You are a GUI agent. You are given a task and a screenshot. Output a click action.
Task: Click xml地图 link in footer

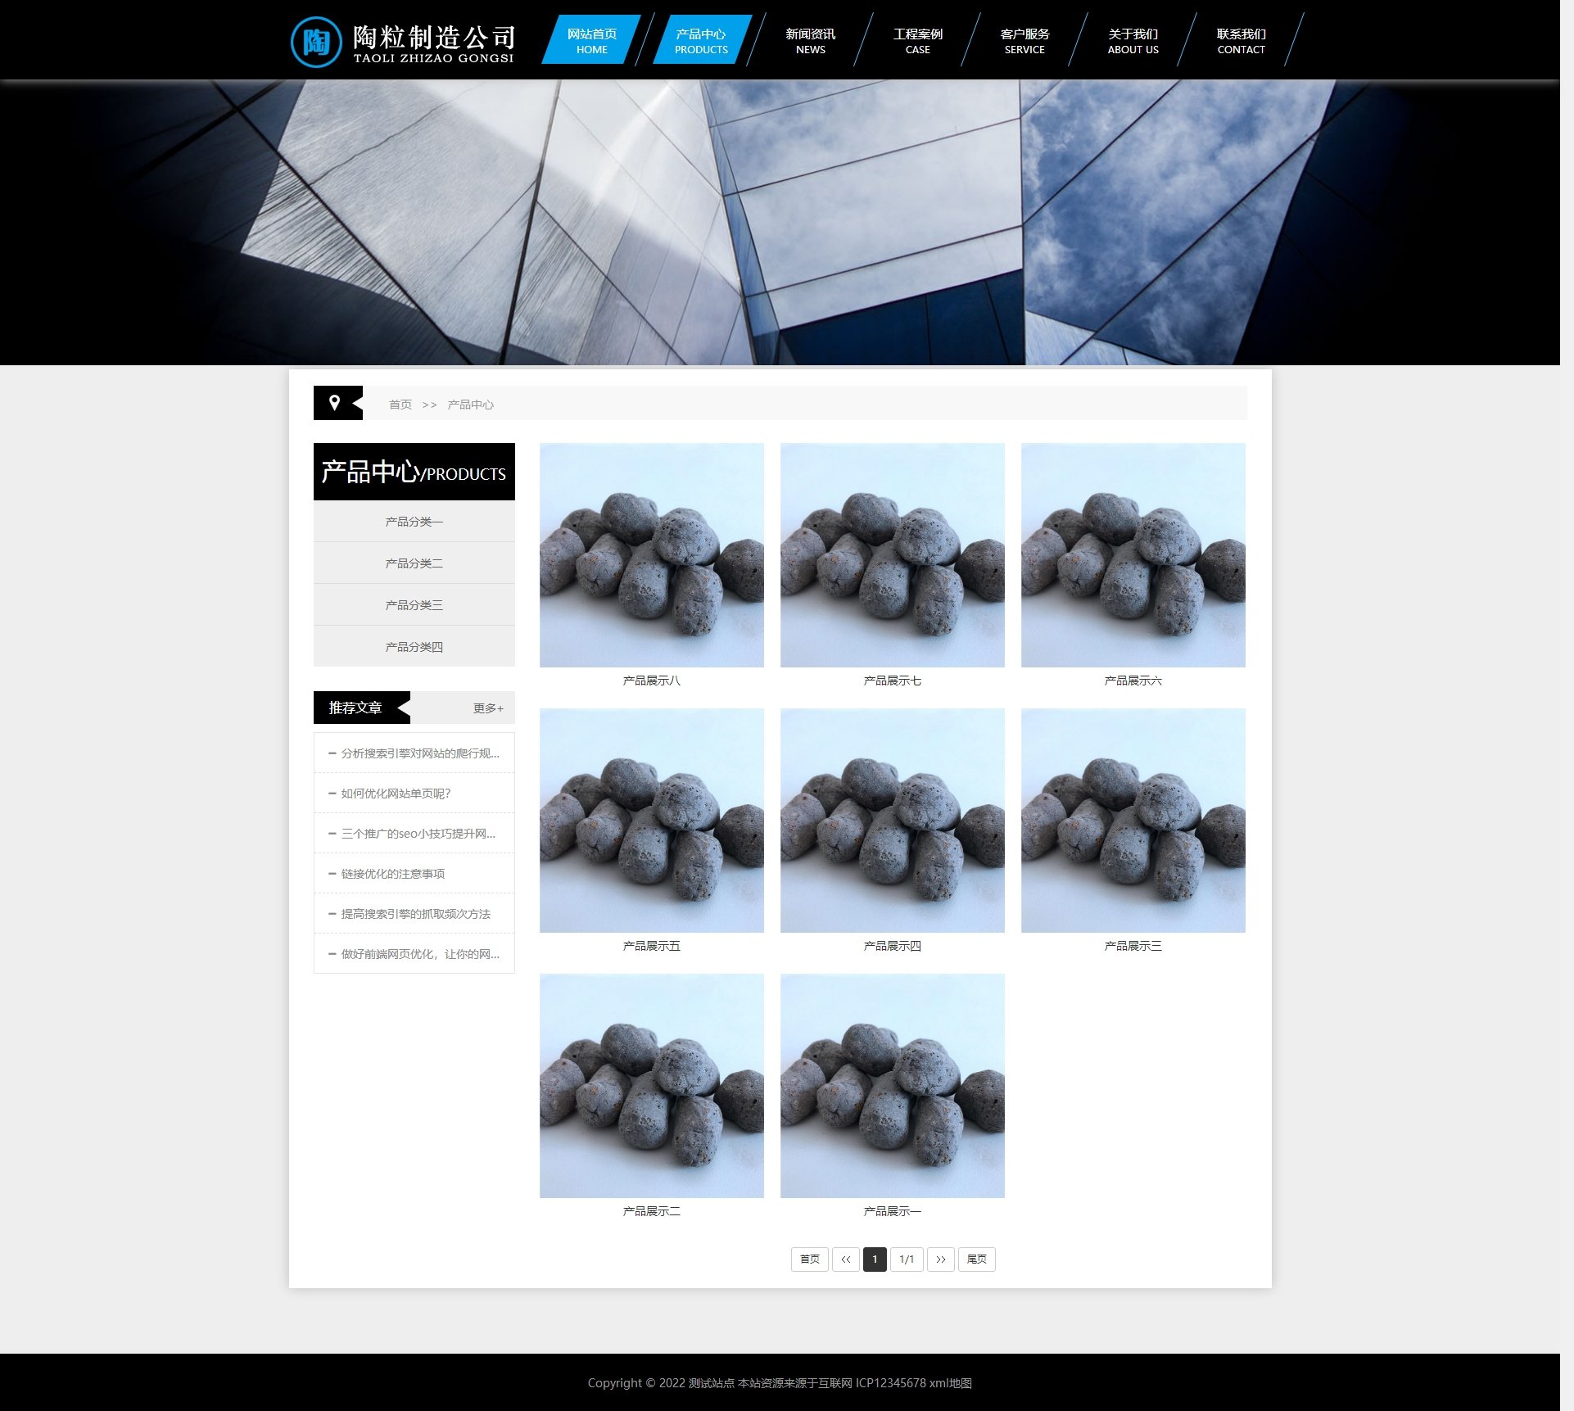pos(950,1383)
